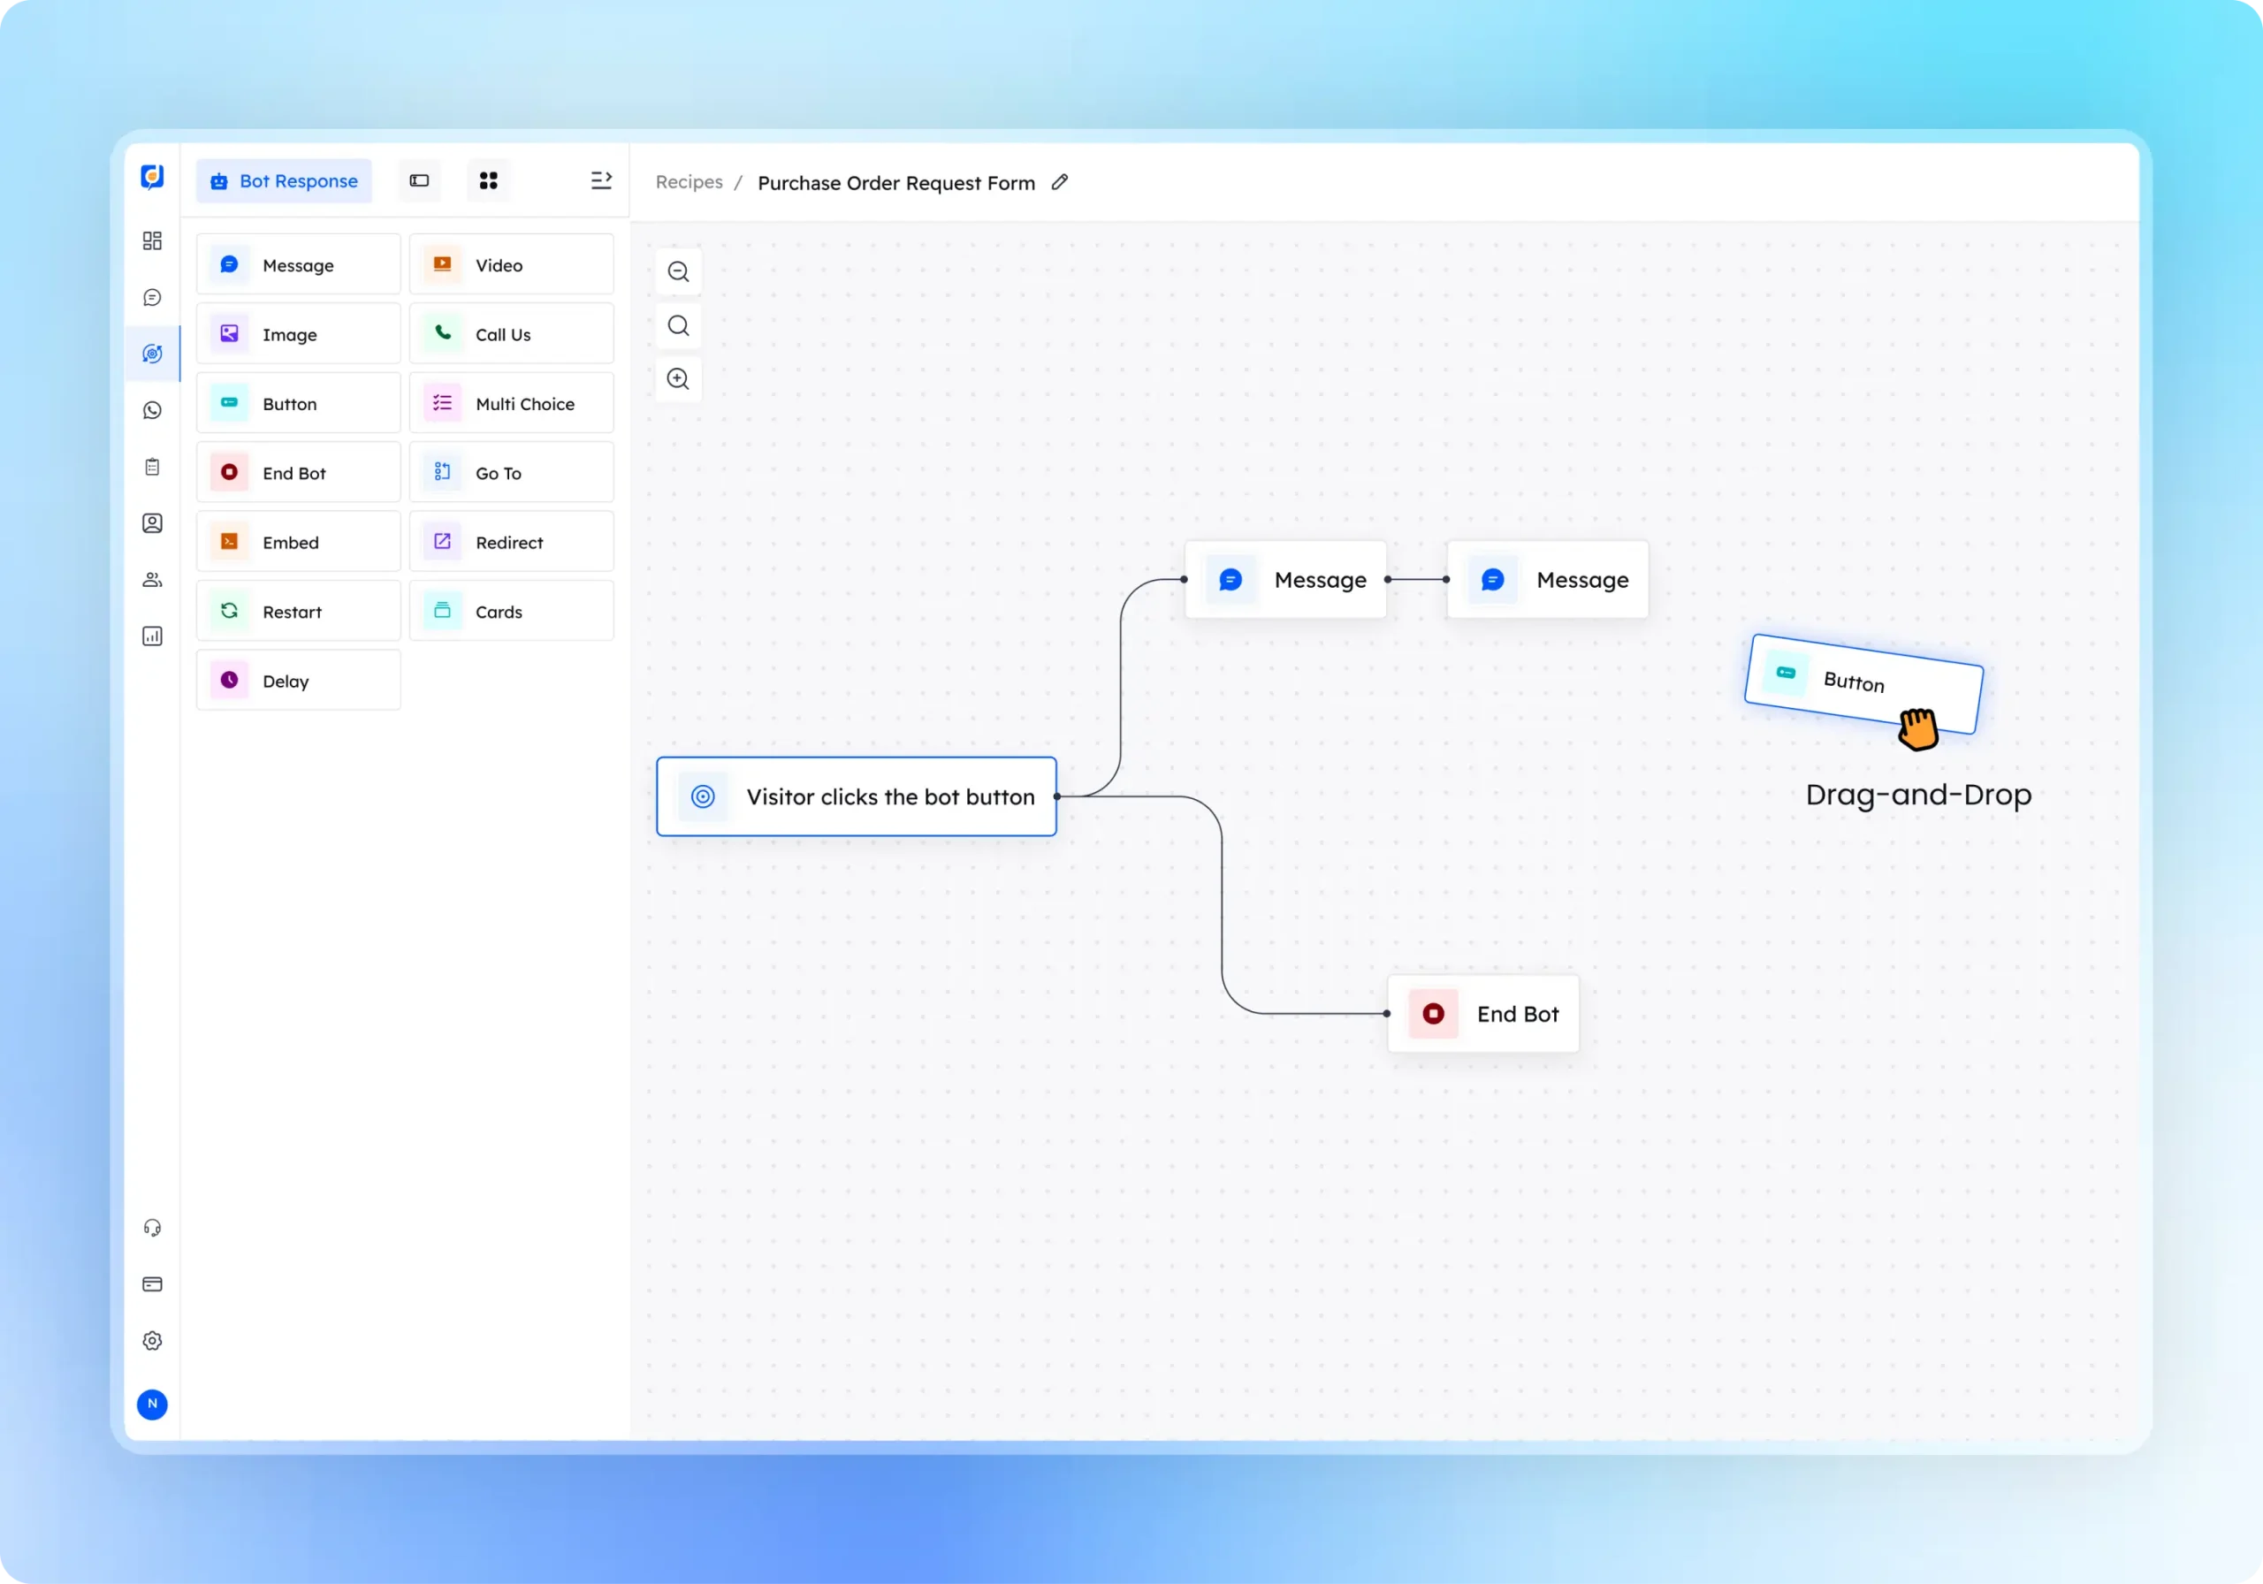Screen dimensions: 2263x1584
Task: Open the chat conversations sidebar icon
Action: (152, 298)
